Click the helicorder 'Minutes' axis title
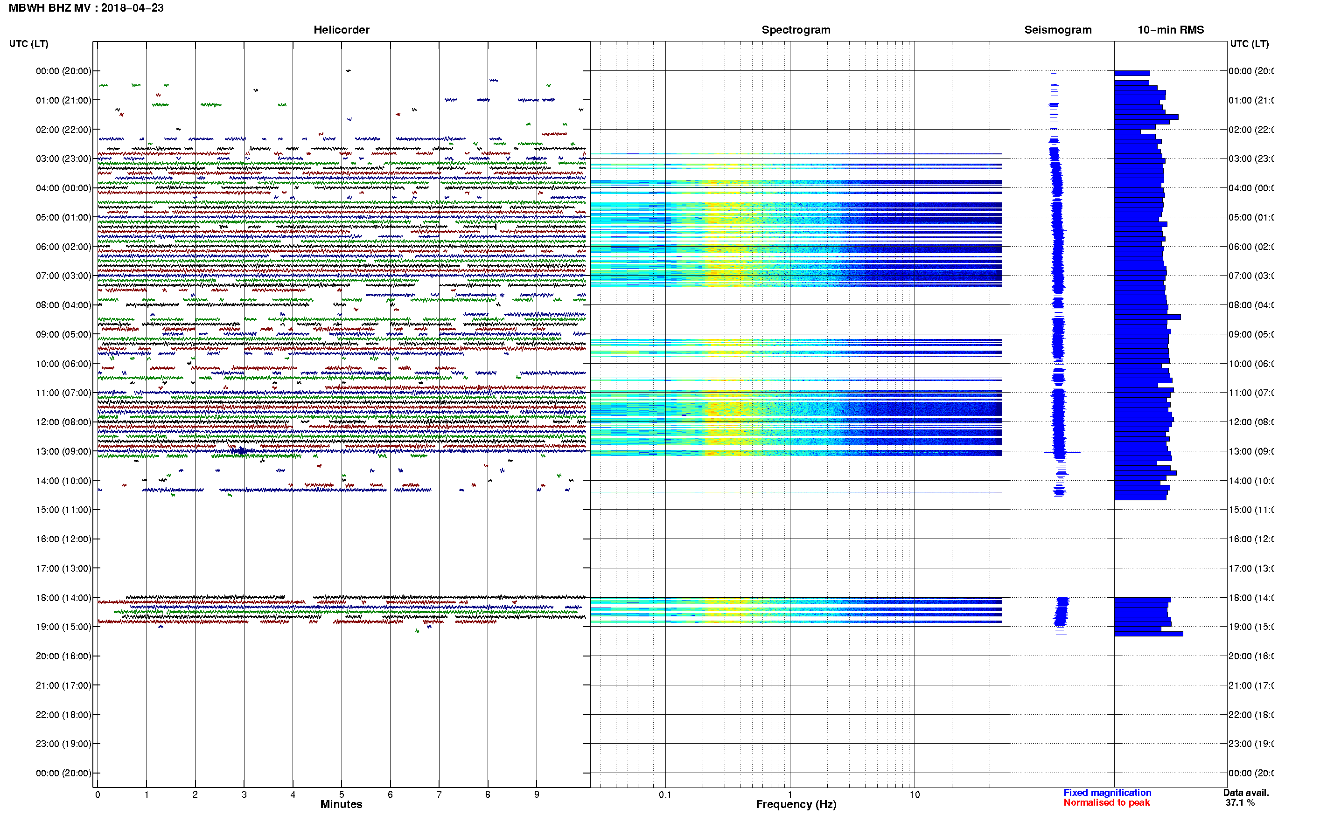Screen dimensions: 1327x829 [x=341, y=804]
